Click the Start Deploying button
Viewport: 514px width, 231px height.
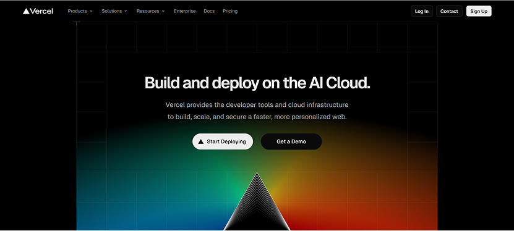click(x=223, y=141)
